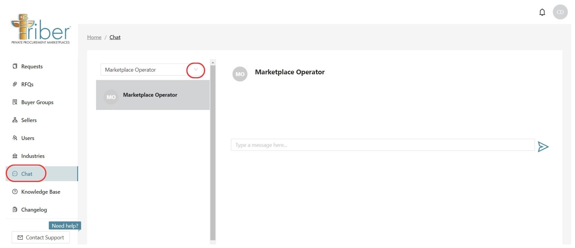
Task: Click the MO avatar in conversation list
Action: tap(111, 97)
